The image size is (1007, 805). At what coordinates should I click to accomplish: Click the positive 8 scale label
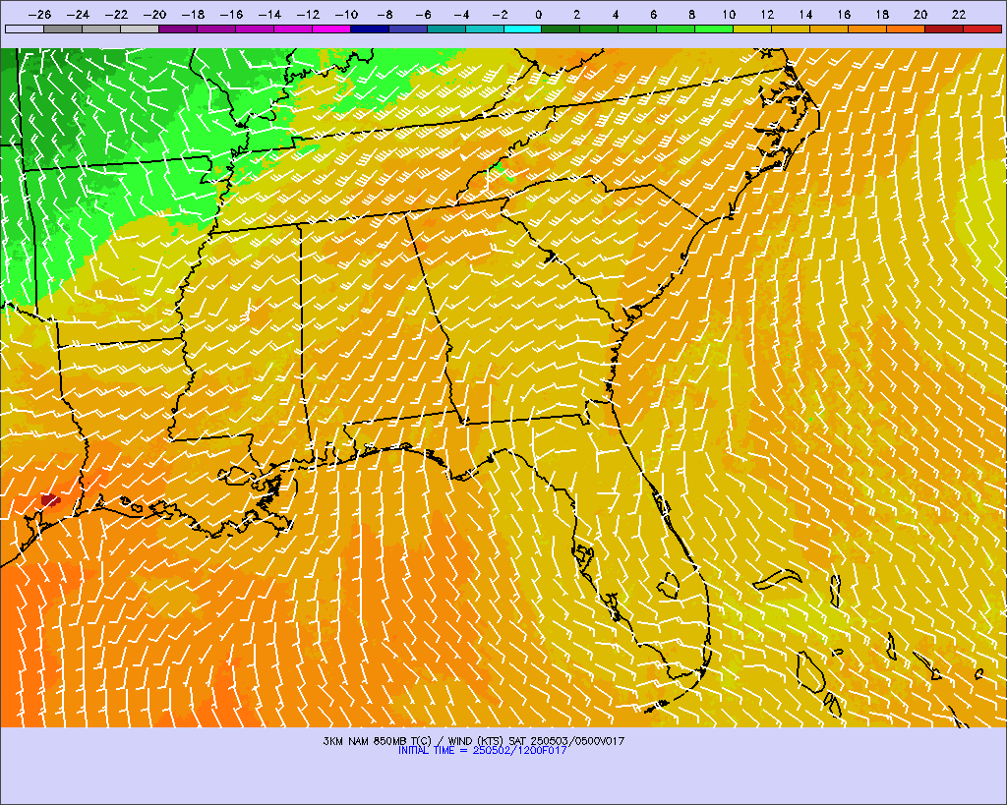[691, 14]
